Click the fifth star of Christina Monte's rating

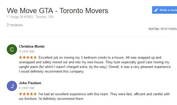(35, 57)
